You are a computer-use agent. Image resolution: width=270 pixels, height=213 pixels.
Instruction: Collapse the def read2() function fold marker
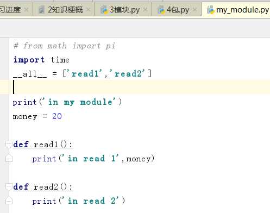8,186
